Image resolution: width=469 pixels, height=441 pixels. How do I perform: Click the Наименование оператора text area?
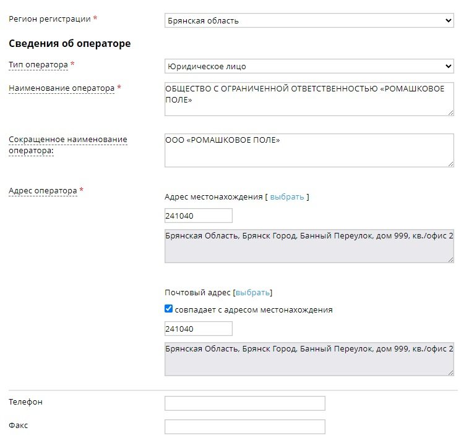[x=309, y=99]
